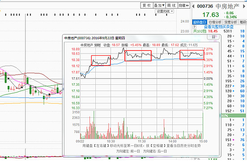This screenshot has height=162, width=247.
Task: Click the 18.45 price in order book
Action: point(213,31)
